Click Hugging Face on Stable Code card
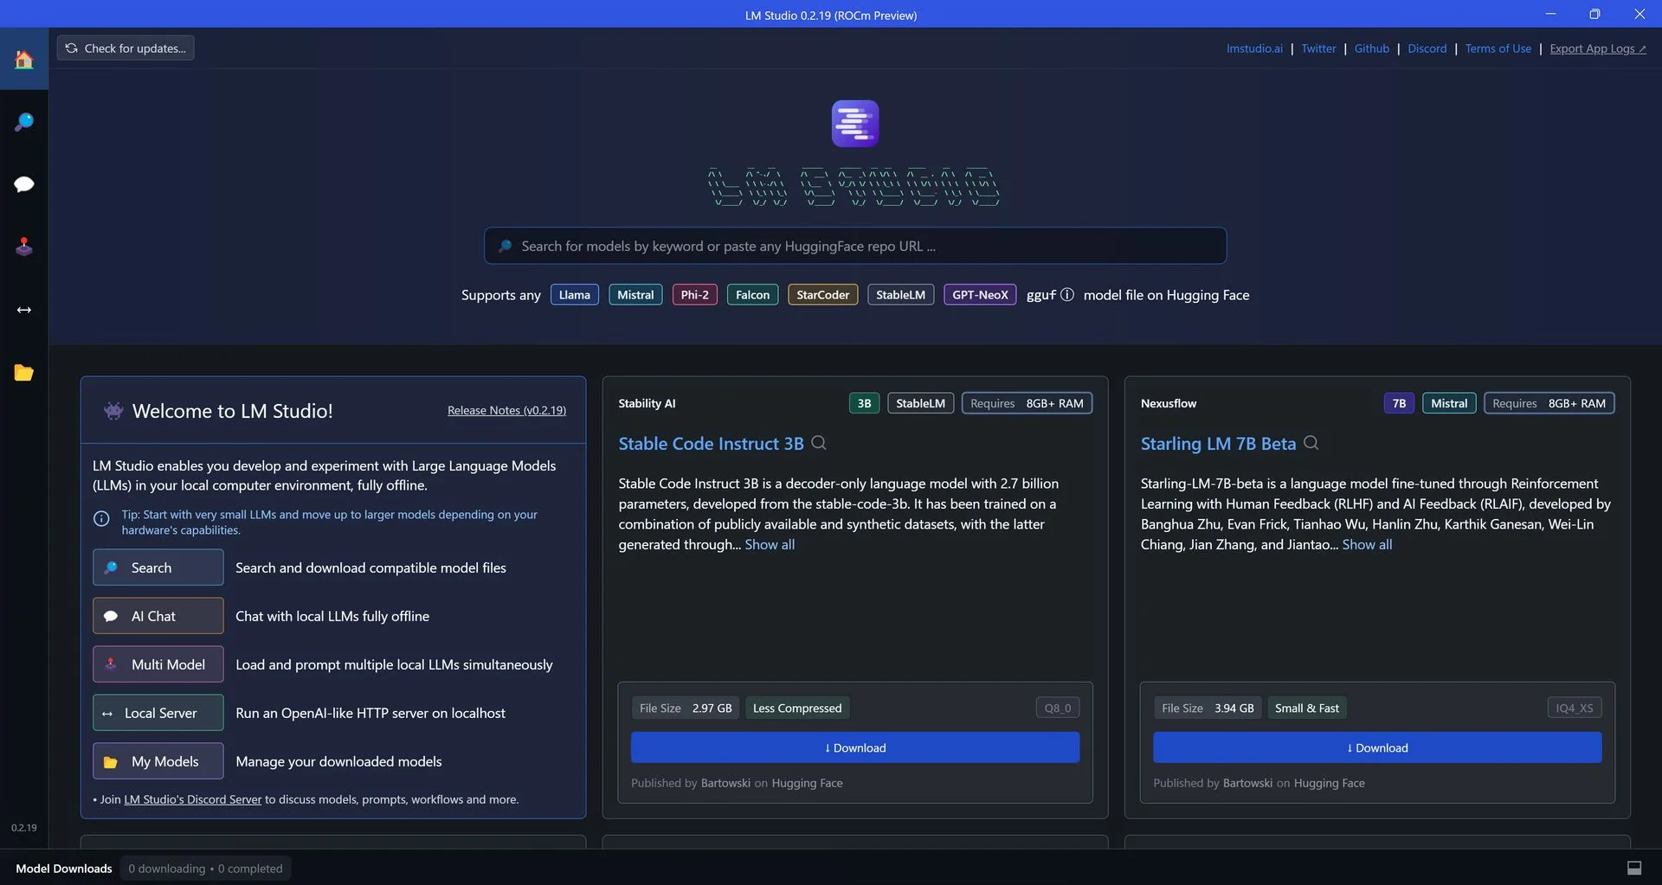The width and height of the screenshot is (1662, 885). click(807, 783)
